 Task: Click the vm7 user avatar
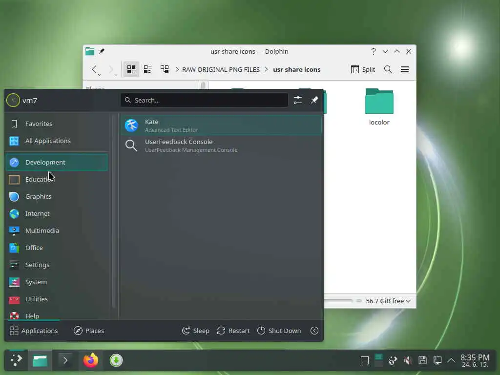coord(13,101)
